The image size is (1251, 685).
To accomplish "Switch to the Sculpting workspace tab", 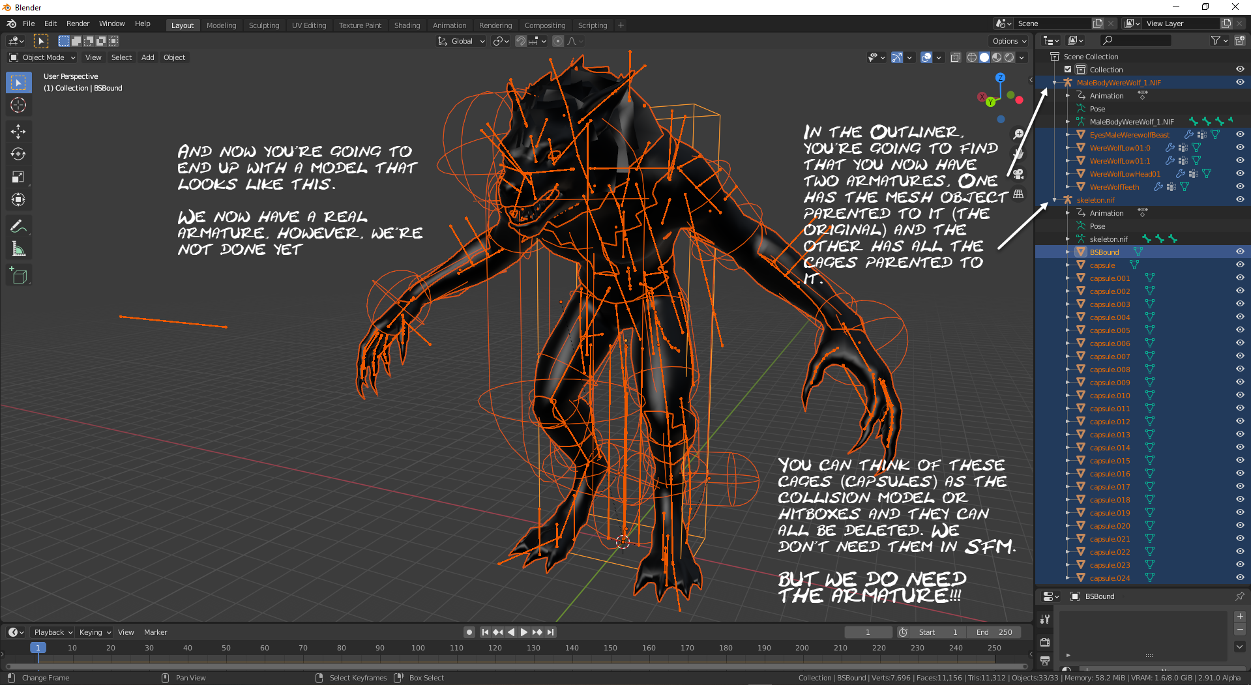I will pyautogui.click(x=263, y=25).
